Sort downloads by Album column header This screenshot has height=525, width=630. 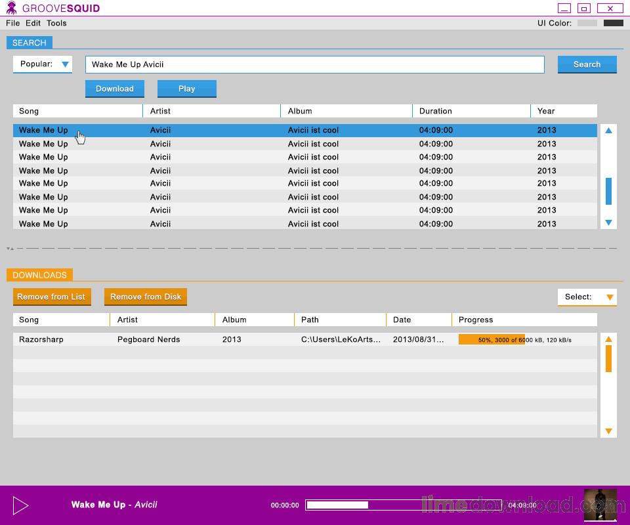pos(255,320)
